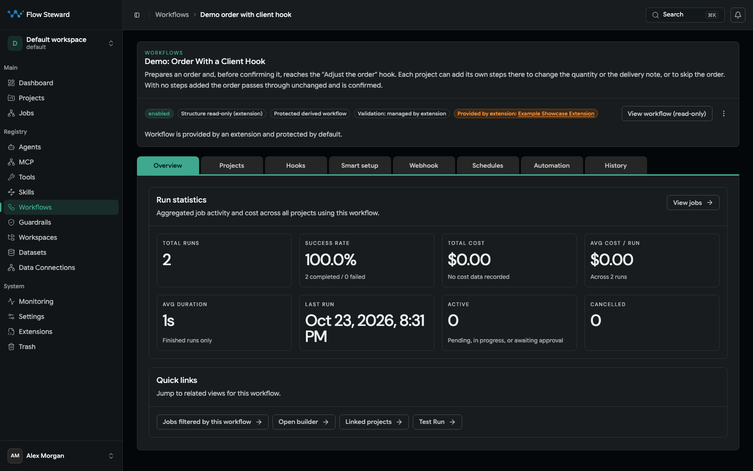
Task: Click the Datasets database icon
Action: click(x=11, y=252)
